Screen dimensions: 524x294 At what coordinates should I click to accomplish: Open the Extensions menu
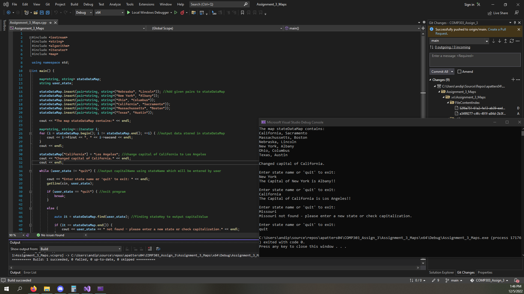pos(146,4)
